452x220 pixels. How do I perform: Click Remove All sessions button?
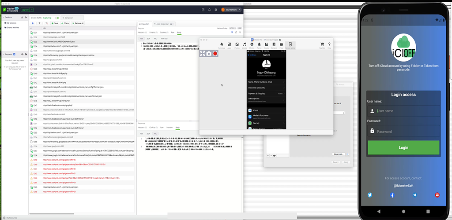(78, 23)
